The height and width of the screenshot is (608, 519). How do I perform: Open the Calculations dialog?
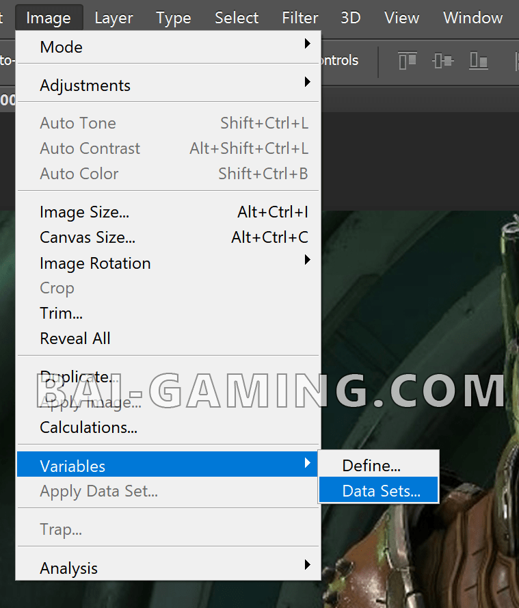click(89, 428)
